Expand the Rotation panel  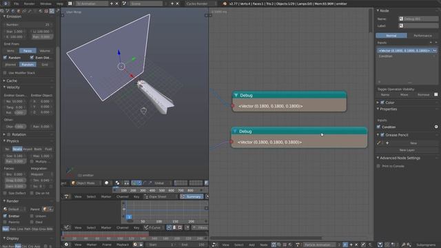[x=4, y=134]
